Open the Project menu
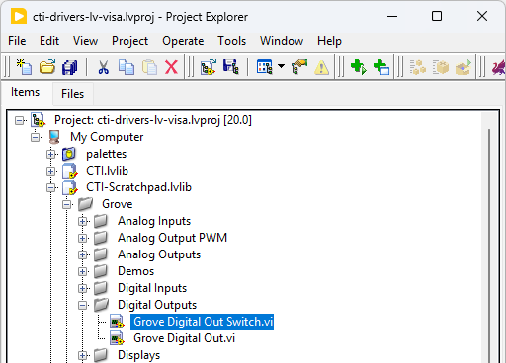506x363 pixels. click(130, 41)
